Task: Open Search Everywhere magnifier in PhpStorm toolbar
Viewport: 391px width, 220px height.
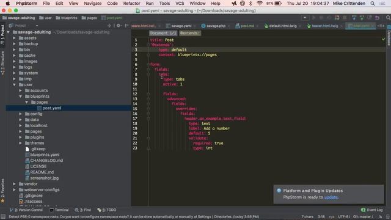Action: click(x=388, y=18)
